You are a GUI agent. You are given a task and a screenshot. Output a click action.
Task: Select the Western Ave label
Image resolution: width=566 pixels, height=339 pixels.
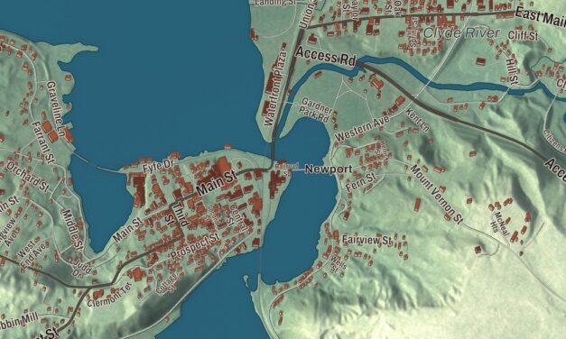362,128
